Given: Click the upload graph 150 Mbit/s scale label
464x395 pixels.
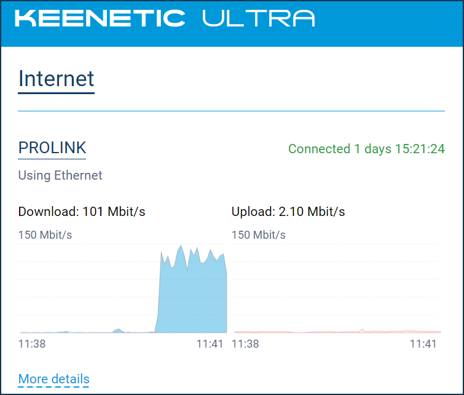Looking at the screenshot, I should tap(259, 234).
